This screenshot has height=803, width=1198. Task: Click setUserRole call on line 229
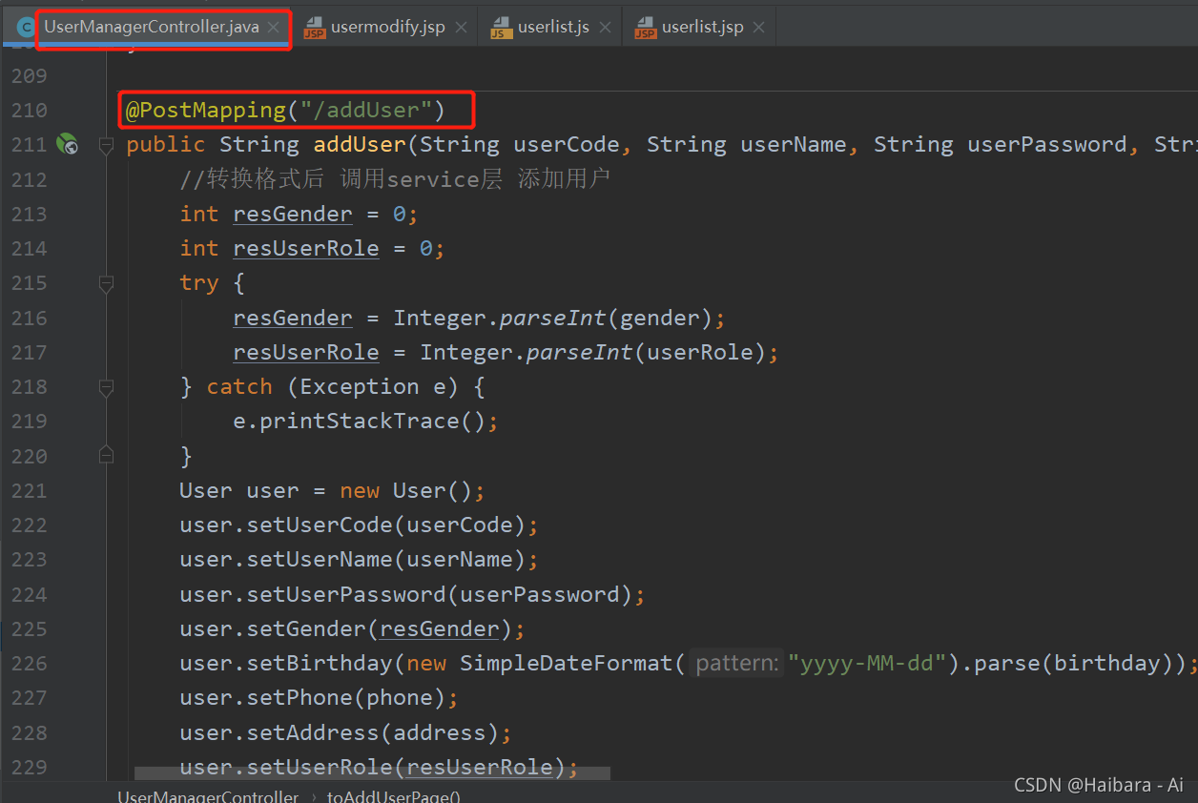pos(320,768)
